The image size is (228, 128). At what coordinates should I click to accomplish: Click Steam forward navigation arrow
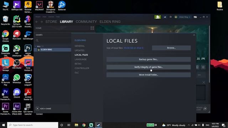click(x=42, y=22)
